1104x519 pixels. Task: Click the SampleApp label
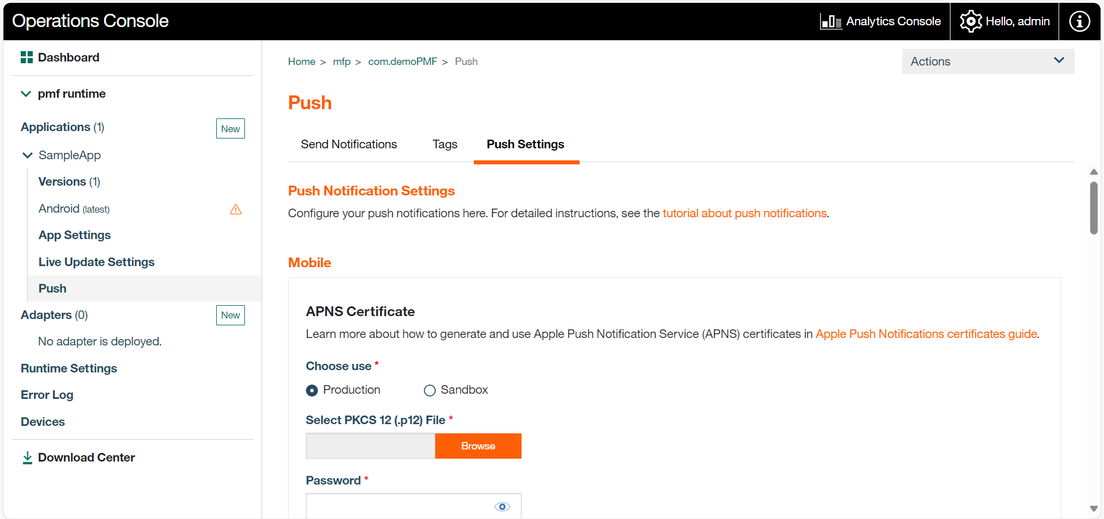70,155
